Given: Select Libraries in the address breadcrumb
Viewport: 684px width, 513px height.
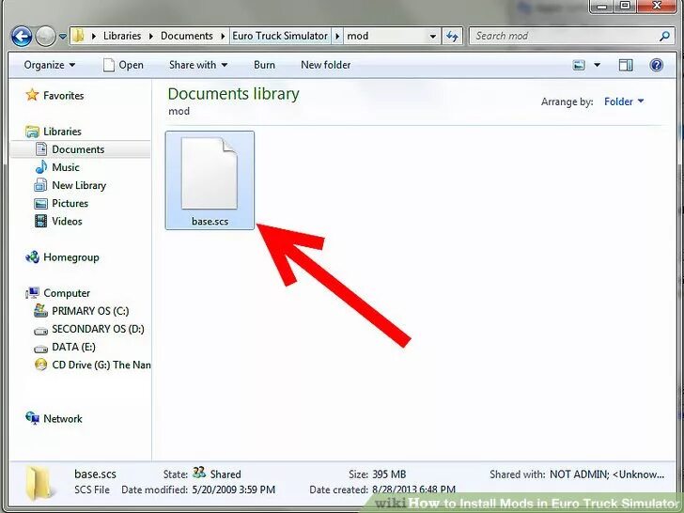Looking at the screenshot, I should point(122,36).
